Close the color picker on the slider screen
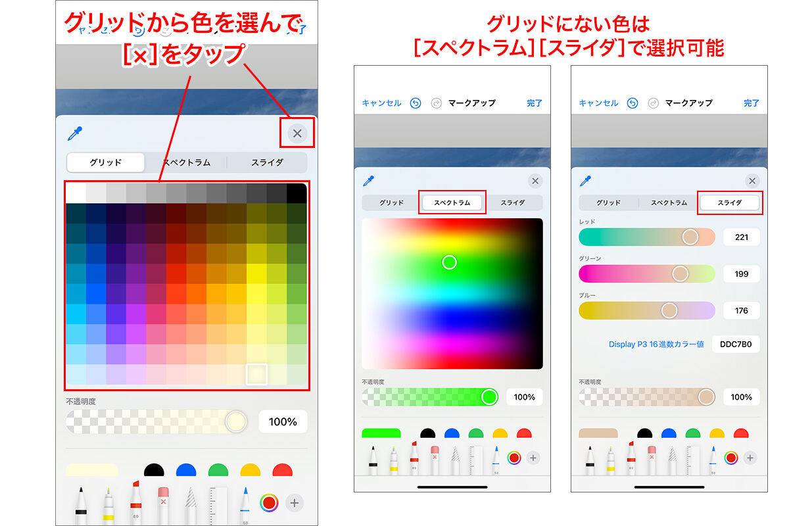Image resolution: width=789 pixels, height=526 pixels. coord(752,181)
